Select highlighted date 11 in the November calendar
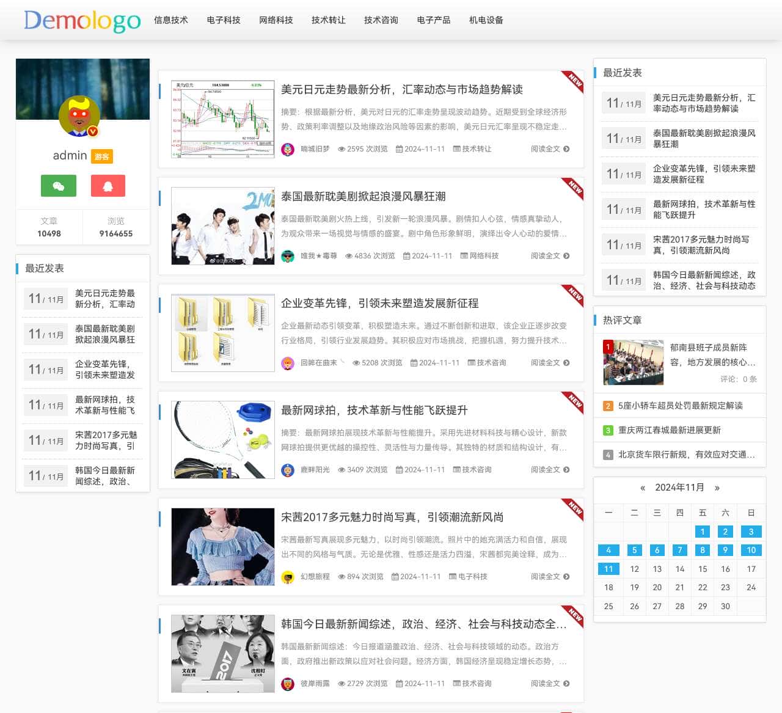The height and width of the screenshot is (713, 782). coord(608,569)
